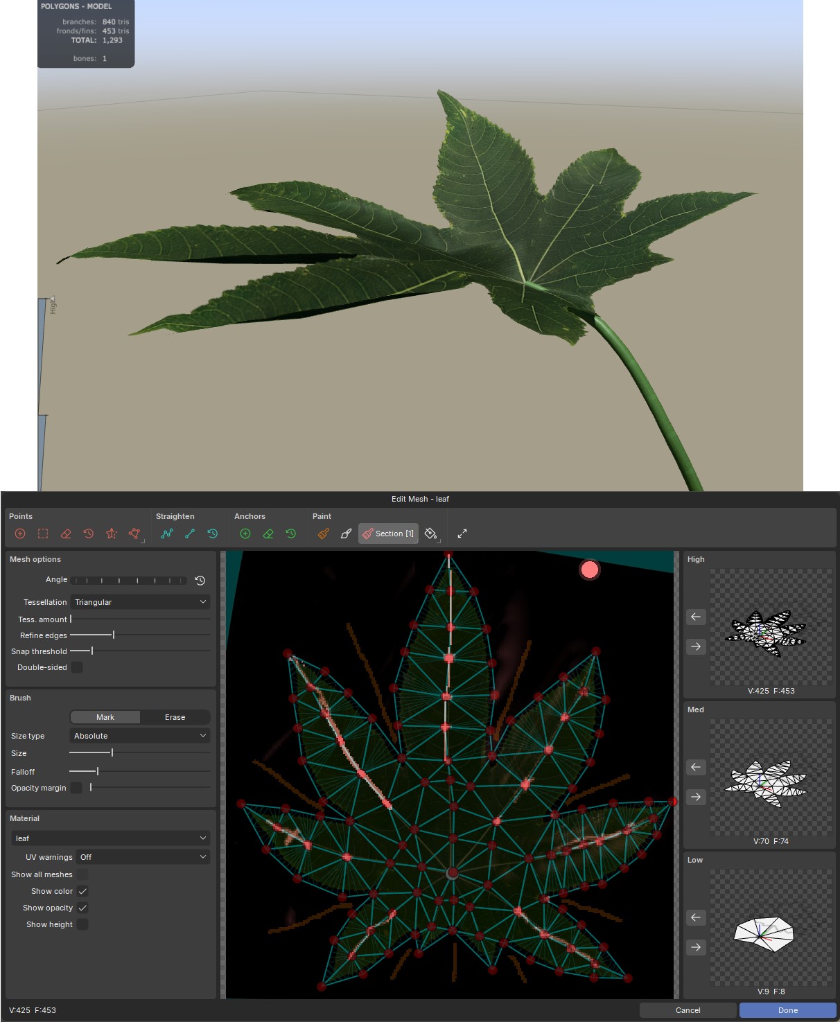Viewport: 840px width, 1022px height.
Task: Expand the mesh editor to fullscreen
Action: 462,534
